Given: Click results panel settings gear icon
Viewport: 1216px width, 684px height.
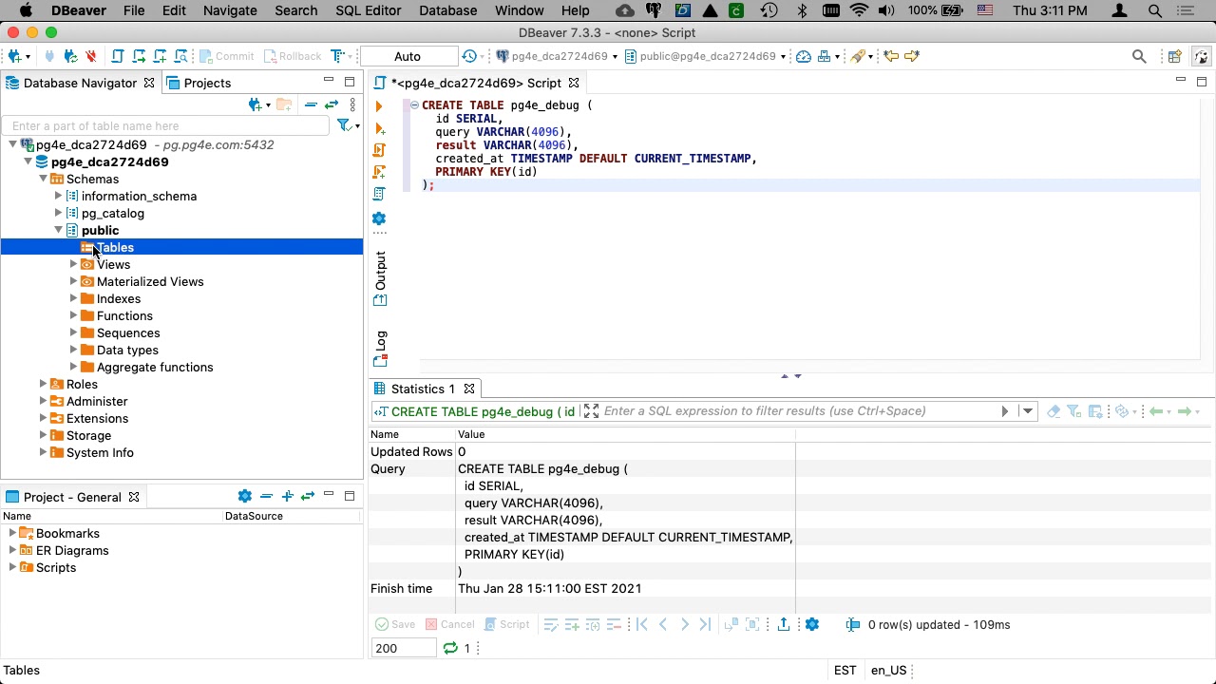Looking at the screenshot, I should click(812, 624).
